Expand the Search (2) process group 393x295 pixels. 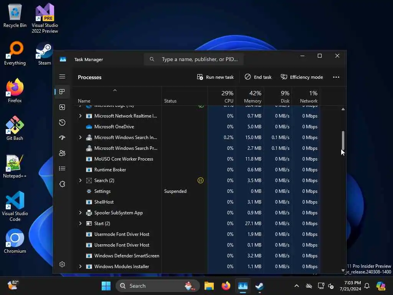pyautogui.click(x=80, y=181)
